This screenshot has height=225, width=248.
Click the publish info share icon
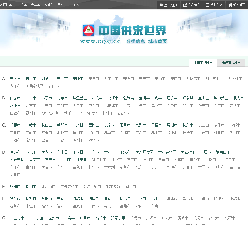click(x=185, y=5)
